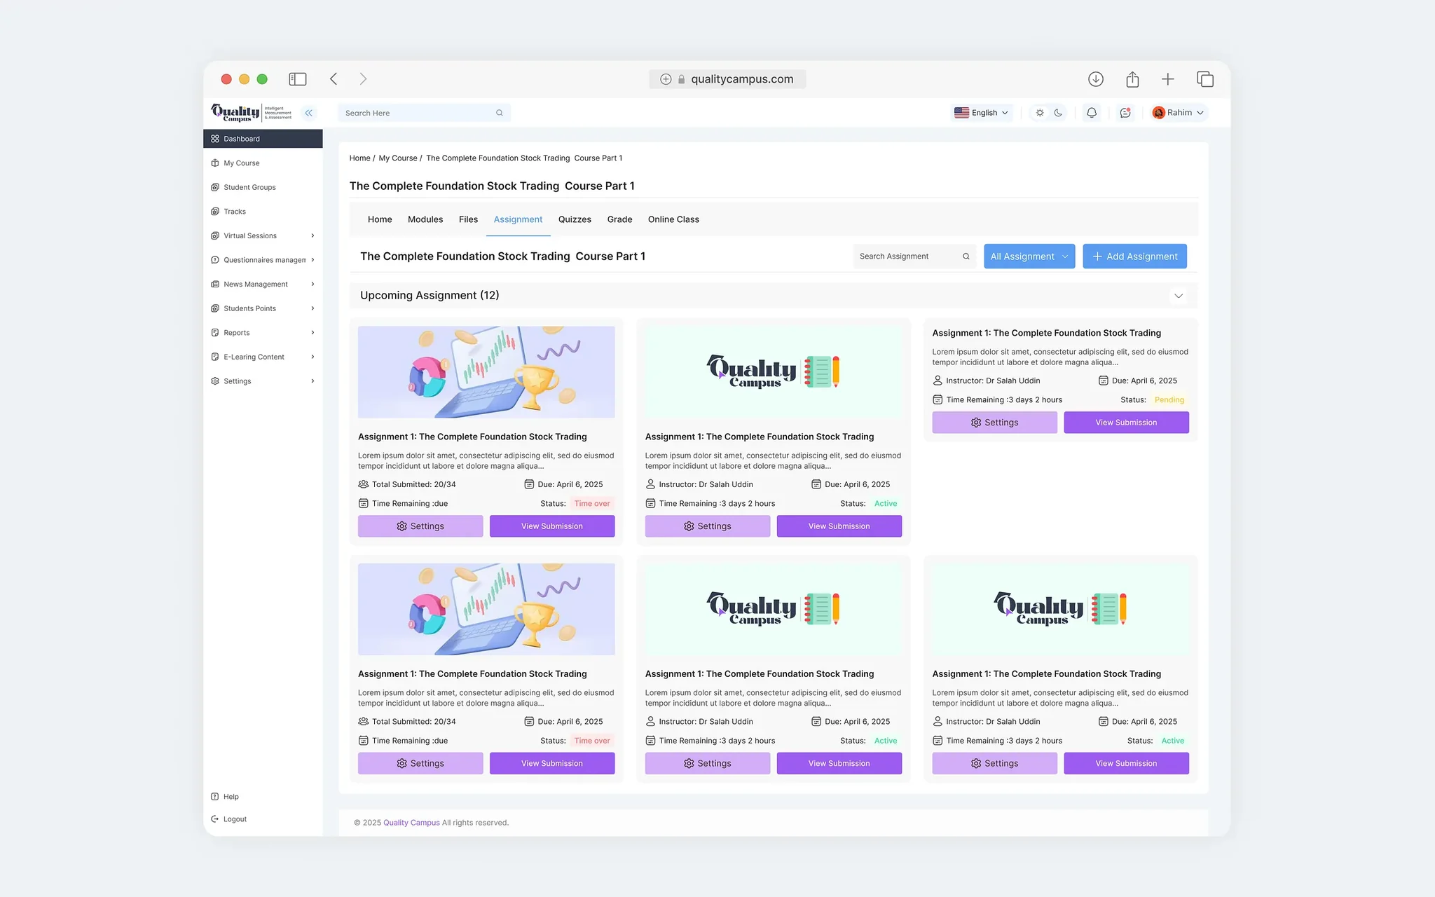Click View Submission on the Pending assignment
The height and width of the screenshot is (897, 1435).
pos(1126,423)
